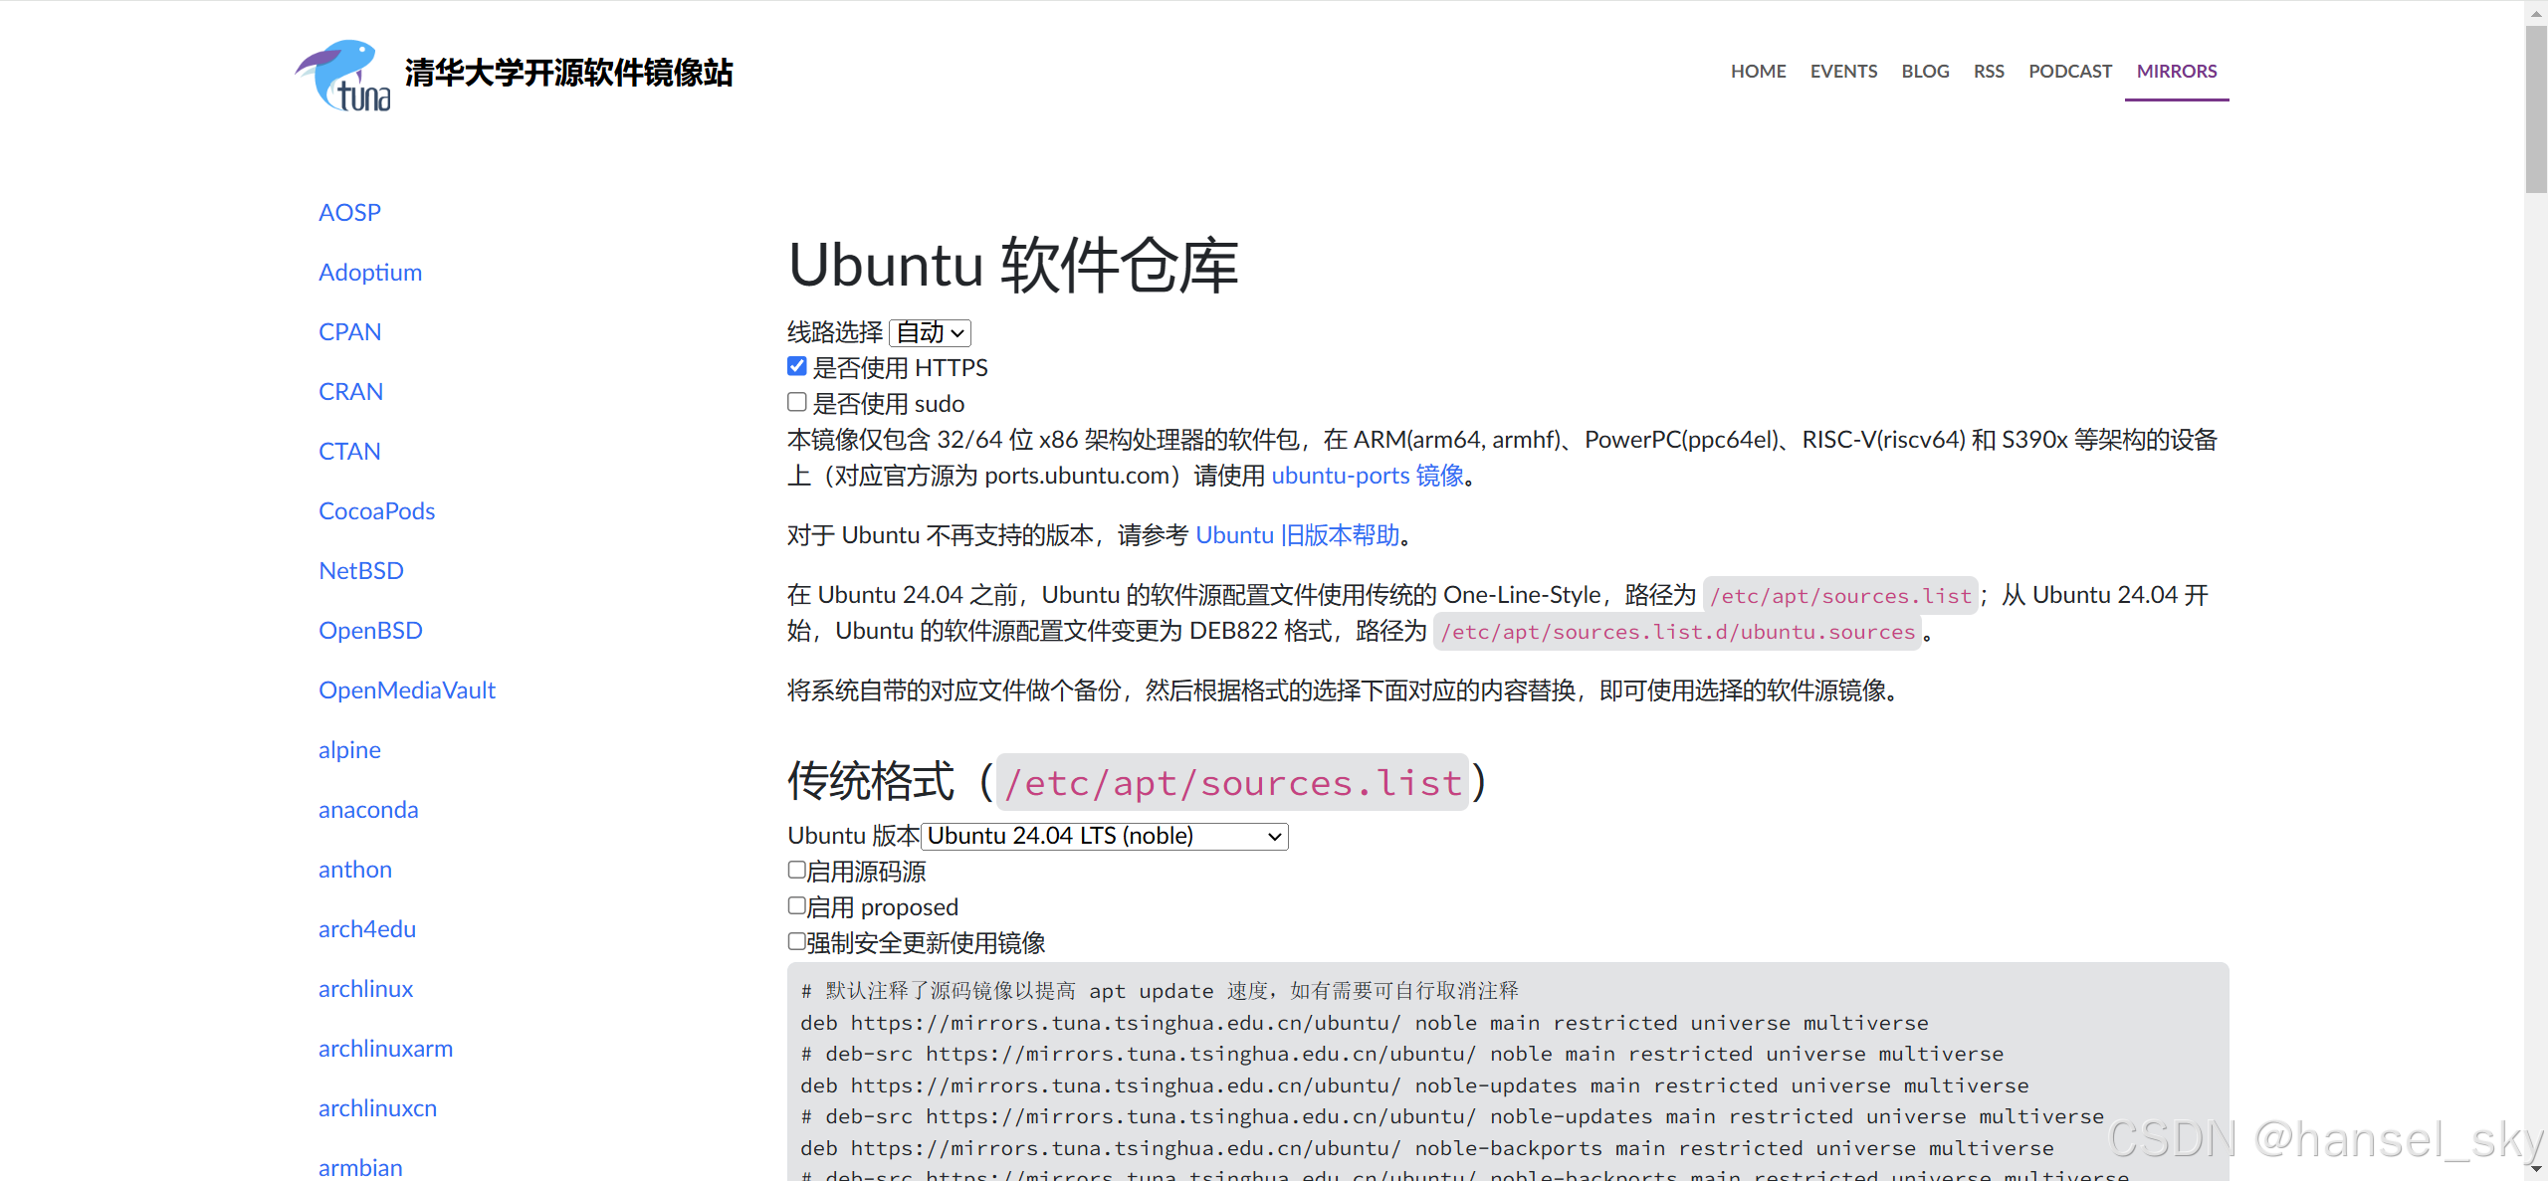Click the scrollbar down arrow

pyautogui.click(x=2535, y=1168)
